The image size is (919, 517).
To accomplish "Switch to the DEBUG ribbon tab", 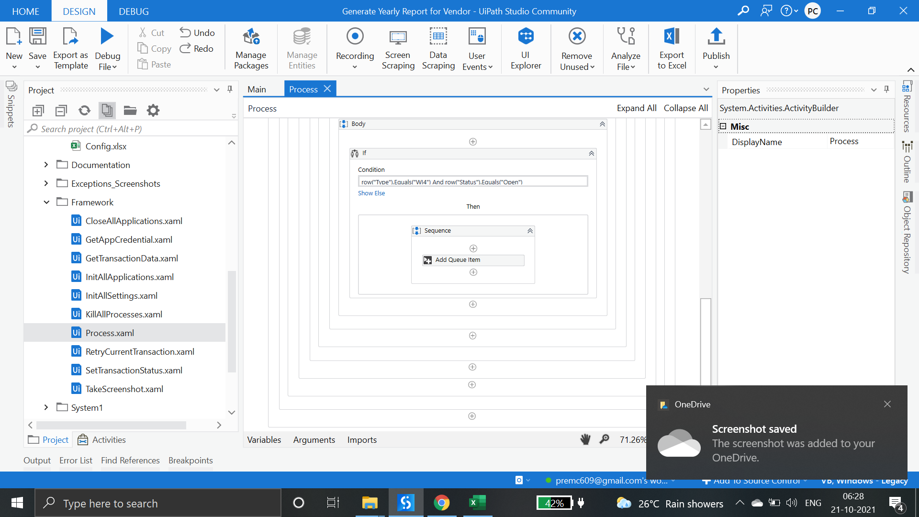I will [x=134, y=11].
